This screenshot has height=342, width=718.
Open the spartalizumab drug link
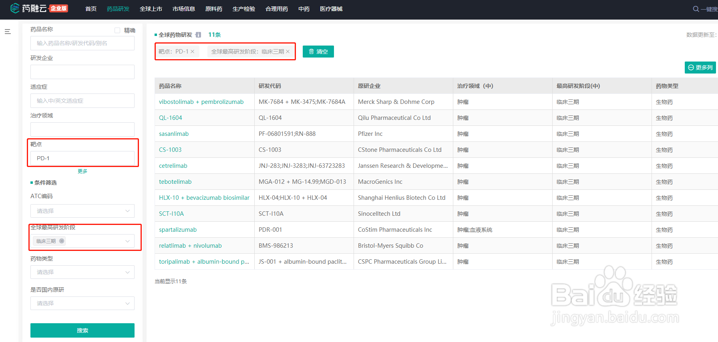(x=178, y=230)
